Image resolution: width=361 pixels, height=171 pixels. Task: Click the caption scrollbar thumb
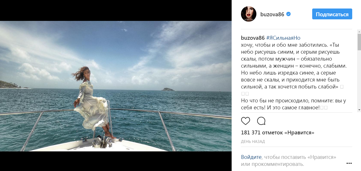click(359, 42)
